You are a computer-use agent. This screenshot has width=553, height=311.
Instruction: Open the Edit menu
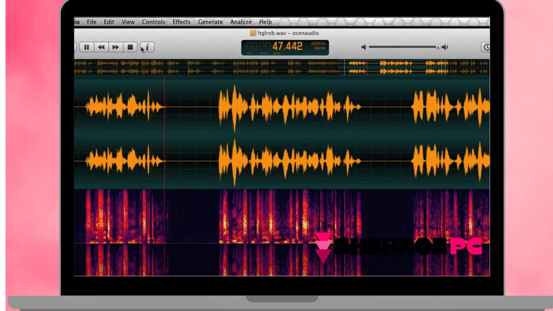(x=109, y=22)
